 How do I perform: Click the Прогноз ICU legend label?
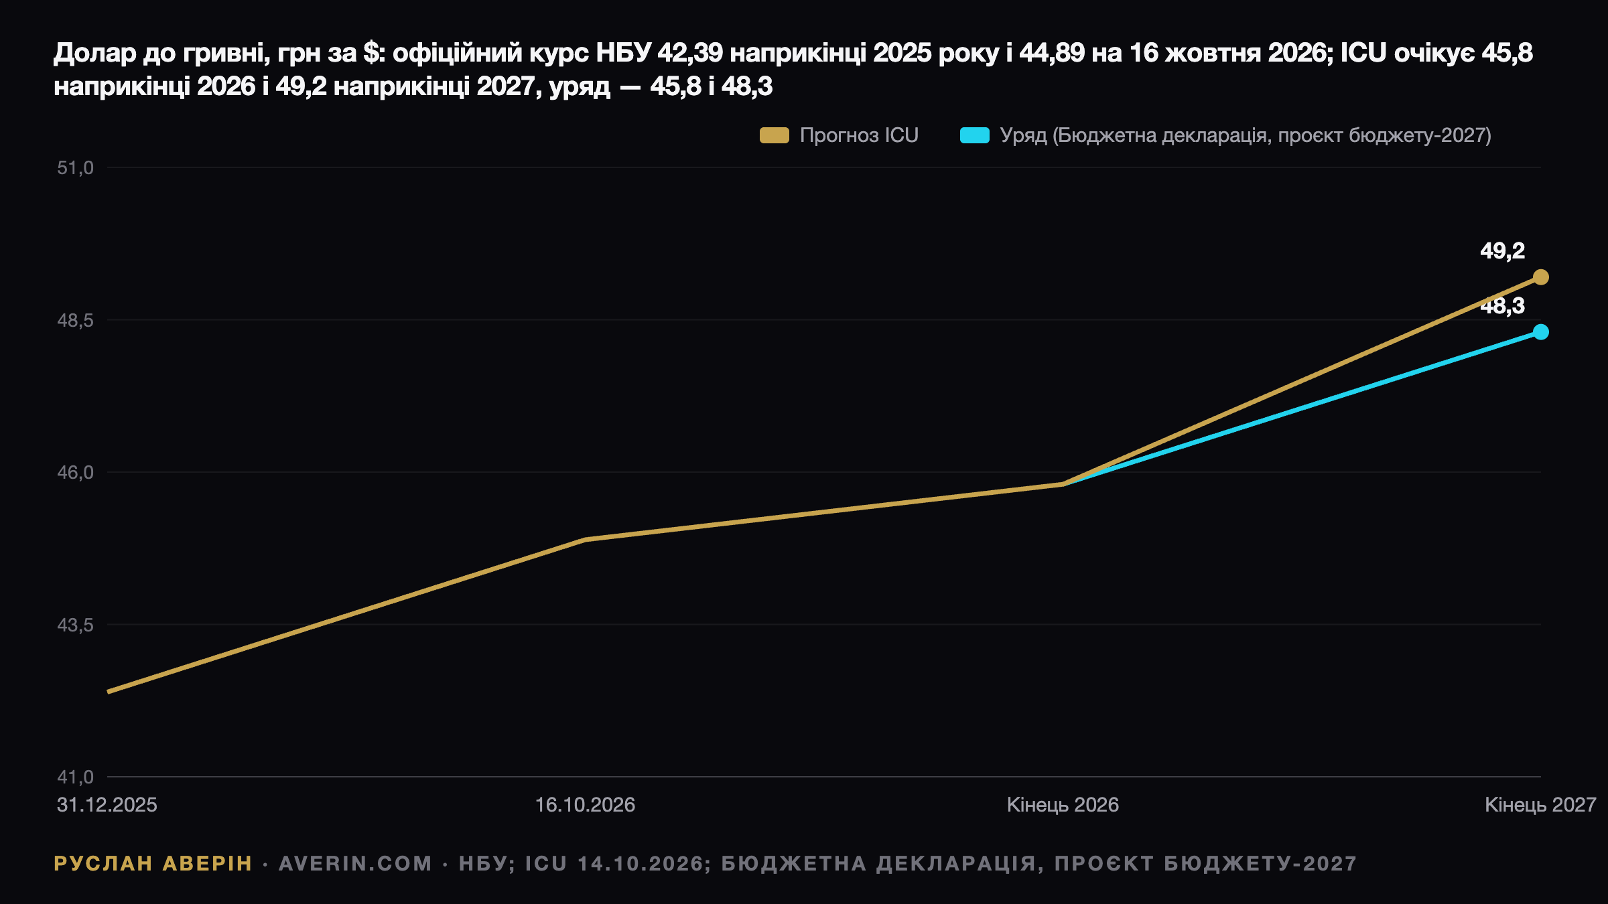(x=859, y=135)
